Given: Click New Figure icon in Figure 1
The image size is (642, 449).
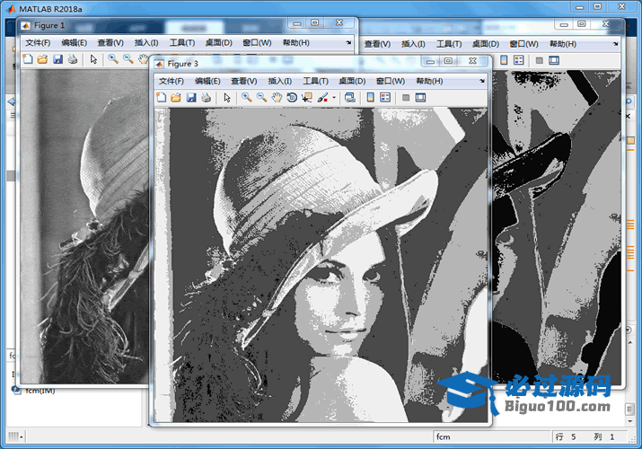Looking at the screenshot, I should (28, 59).
